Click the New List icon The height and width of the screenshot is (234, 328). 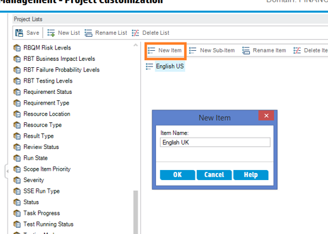tap(51, 33)
